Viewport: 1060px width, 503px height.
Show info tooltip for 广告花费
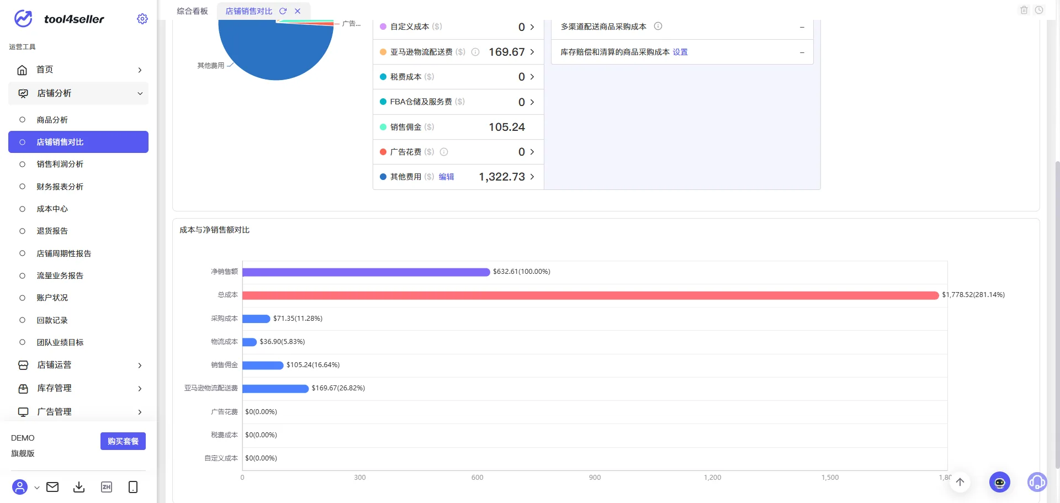(x=444, y=152)
